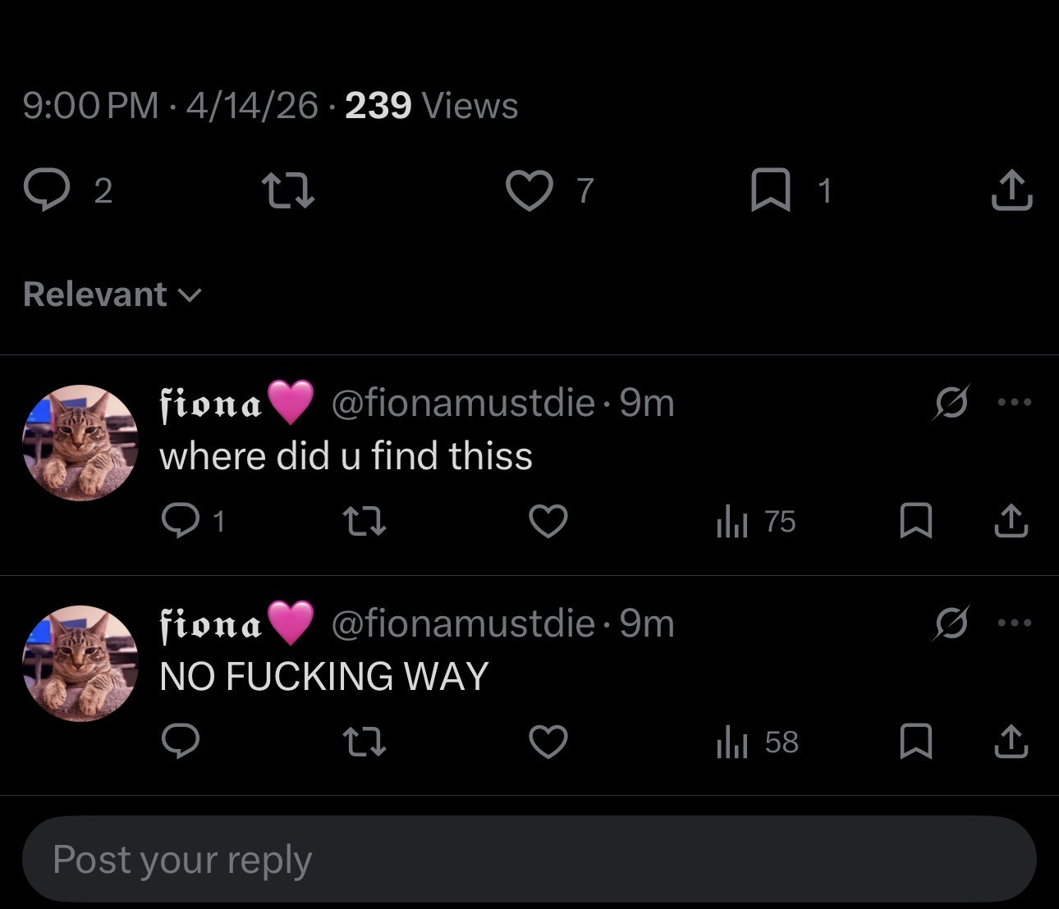The width and height of the screenshot is (1059, 909).
Task: Bookmark the main post
Action: coord(770,190)
